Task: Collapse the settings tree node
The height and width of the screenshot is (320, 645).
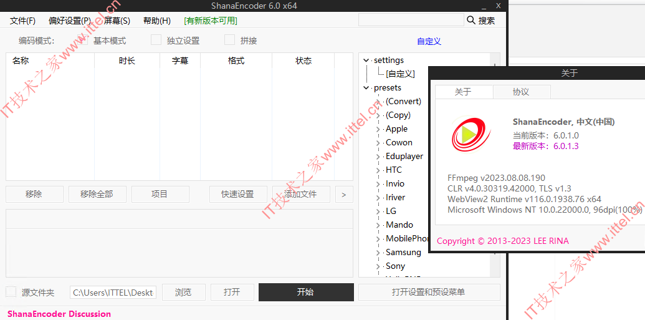Action: point(366,61)
